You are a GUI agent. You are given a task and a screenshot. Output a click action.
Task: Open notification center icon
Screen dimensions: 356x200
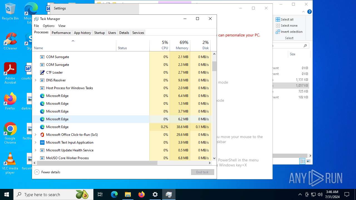pyautogui.click(x=347, y=194)
